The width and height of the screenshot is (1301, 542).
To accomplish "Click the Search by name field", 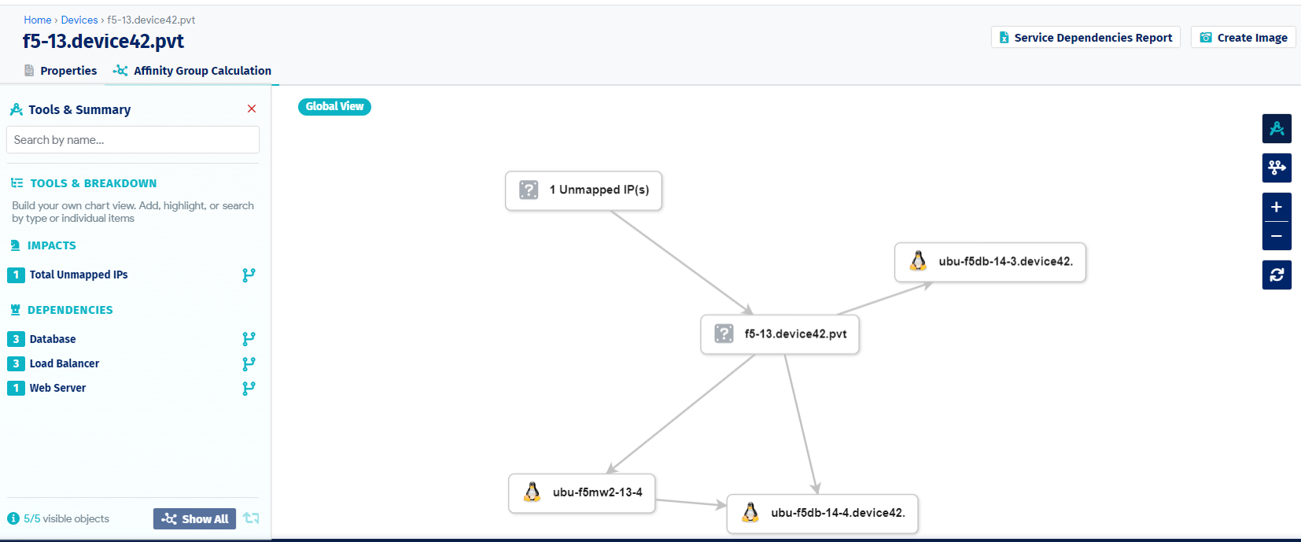I will pyautogui.click(x=133, y=140).
